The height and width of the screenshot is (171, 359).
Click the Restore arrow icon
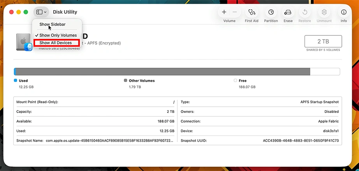point(305,12)
